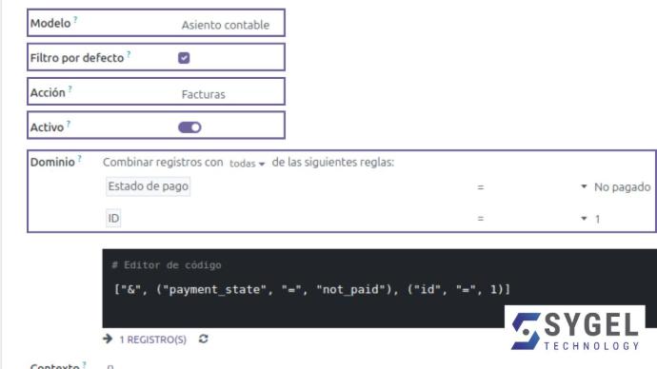Click the help tooltip next to Filtro por defecto
Screen dimensions: 657x369
click(x=129, y=53)
